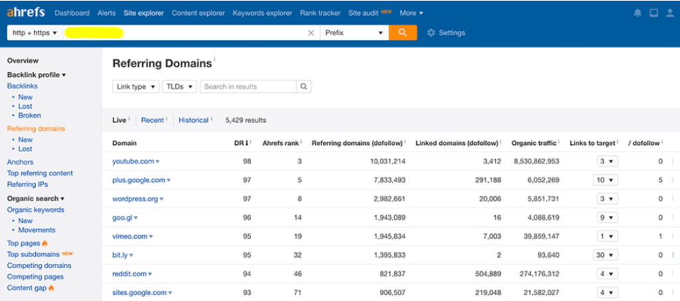
Task: Sort by Linked domains (dofollow) column
Action: click(x=457, y=143)
